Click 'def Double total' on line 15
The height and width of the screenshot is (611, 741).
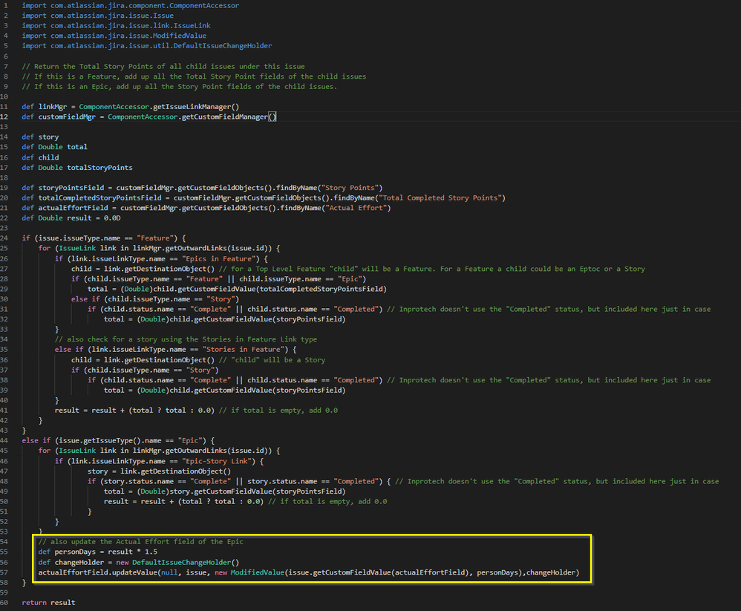tap(54, 147)
